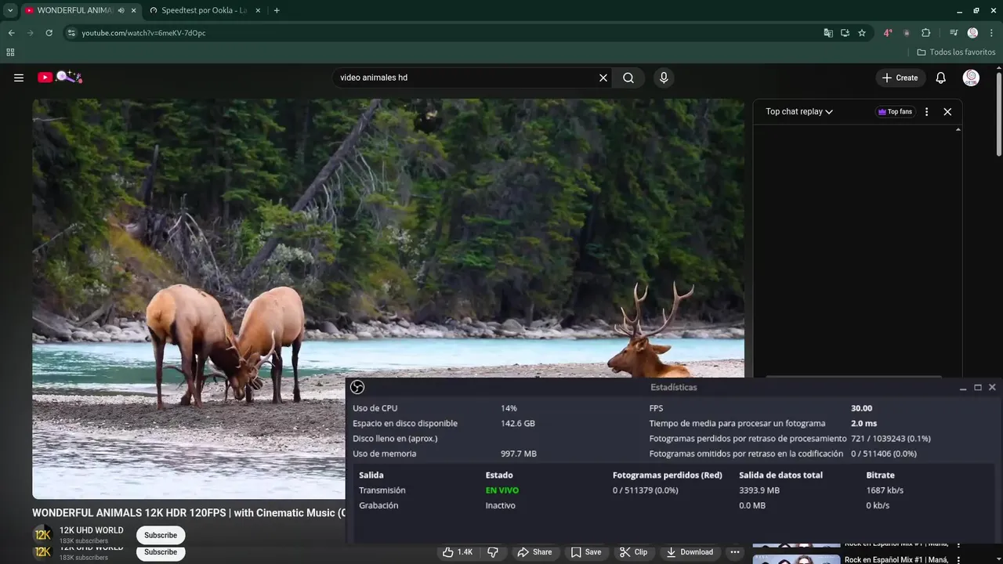Click the Chrome address bar URL
Viewport: 1003px width, 564px height.
coord(144,33)
